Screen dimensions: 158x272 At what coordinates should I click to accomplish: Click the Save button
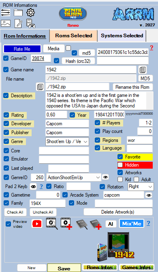point(64,268)
